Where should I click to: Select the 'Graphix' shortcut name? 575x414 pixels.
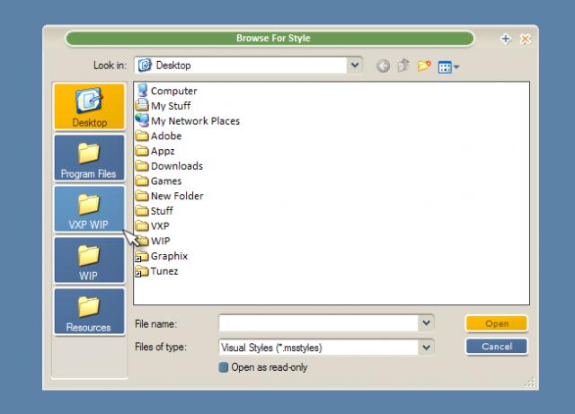point(169,256)
